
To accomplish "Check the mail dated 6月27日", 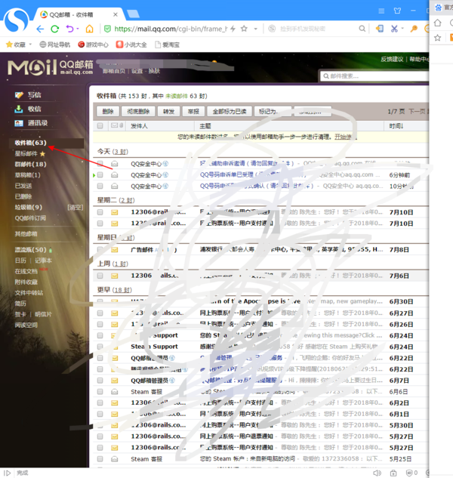I will [100, 313].
